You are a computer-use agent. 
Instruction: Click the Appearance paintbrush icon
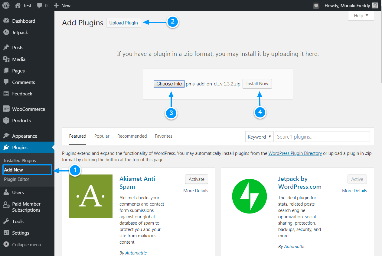tap(6, 136)
